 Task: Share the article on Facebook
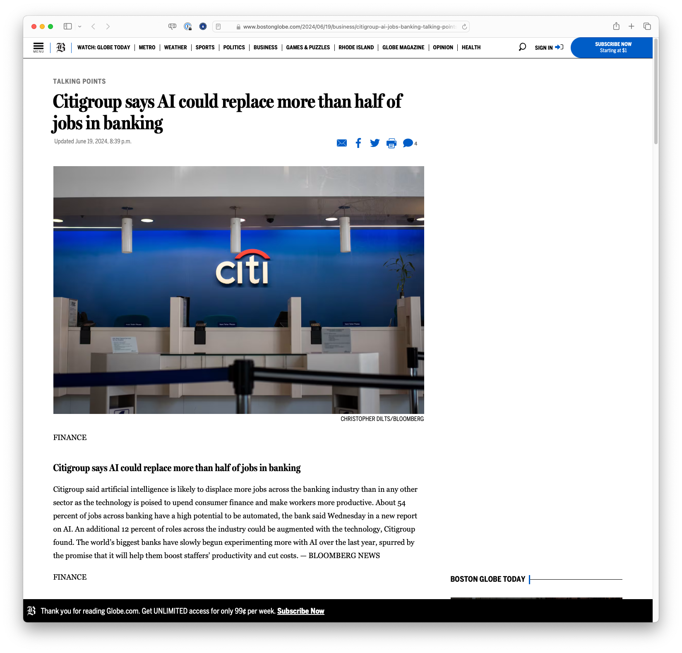pyautogui.click(x=358, y=143)
